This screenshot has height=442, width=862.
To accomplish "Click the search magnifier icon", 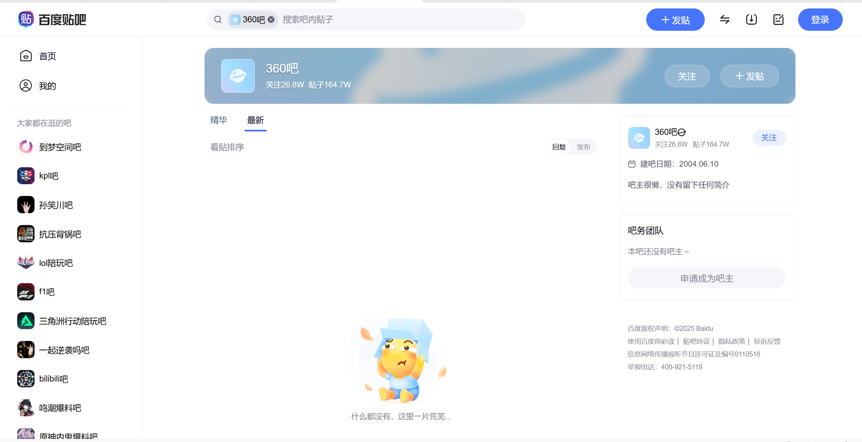I will 217,19.
